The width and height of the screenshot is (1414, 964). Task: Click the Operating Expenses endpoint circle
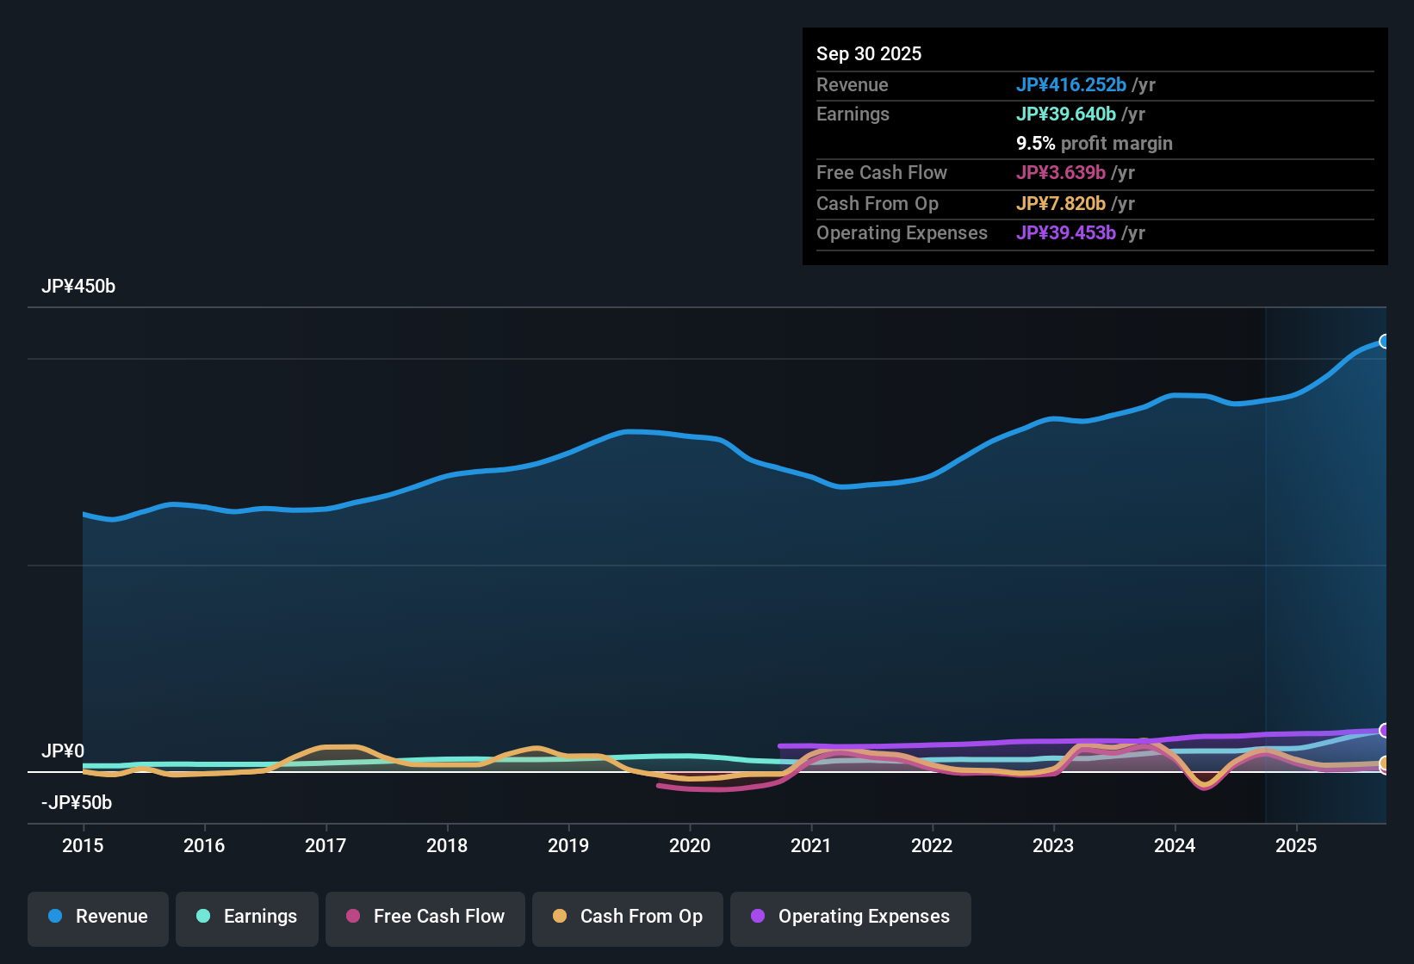(1385, 731)
